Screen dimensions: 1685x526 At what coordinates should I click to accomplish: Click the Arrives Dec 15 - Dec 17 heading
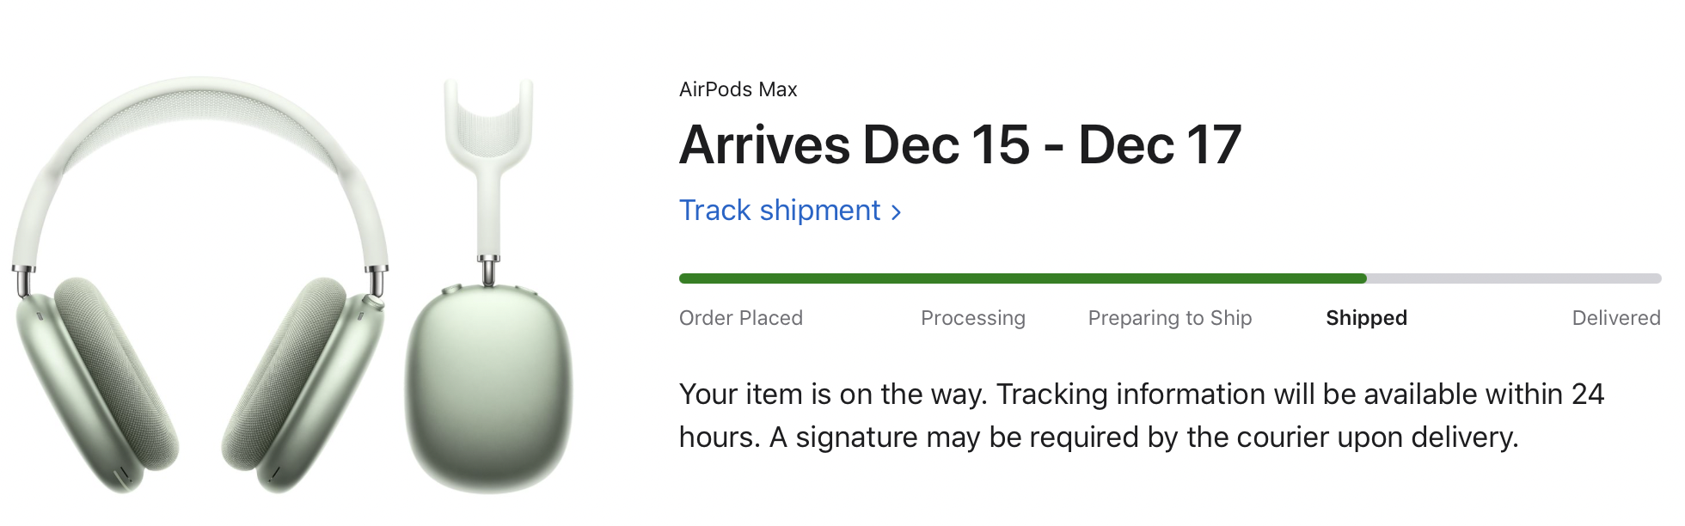[959, 144]
